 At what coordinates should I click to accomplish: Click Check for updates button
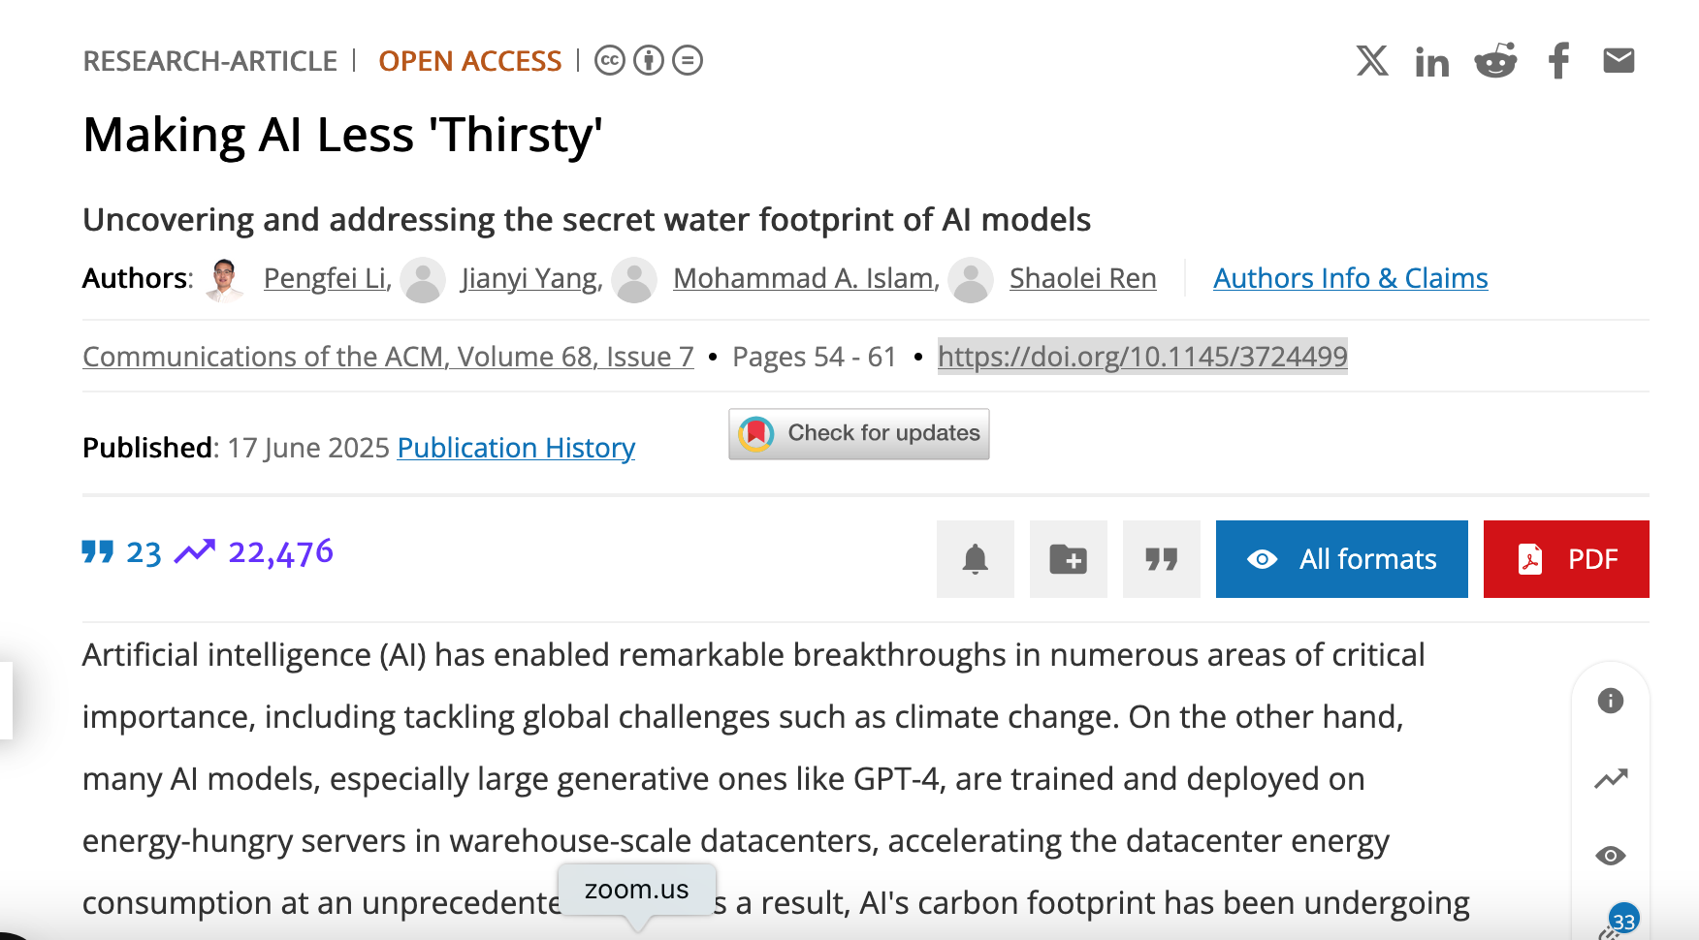coord(859,434)
